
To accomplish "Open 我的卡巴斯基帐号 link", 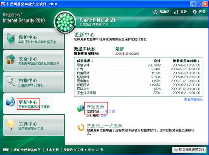I will [x=27, y=150].
